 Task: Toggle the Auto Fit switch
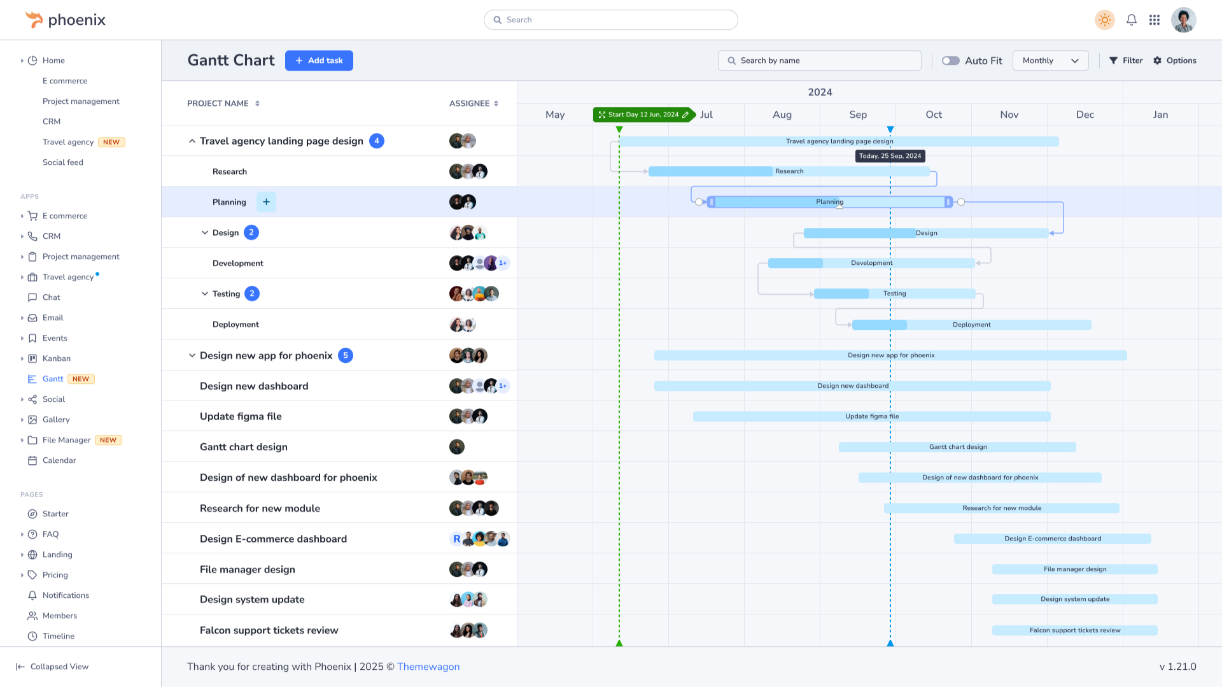click(x=950, y=60)
